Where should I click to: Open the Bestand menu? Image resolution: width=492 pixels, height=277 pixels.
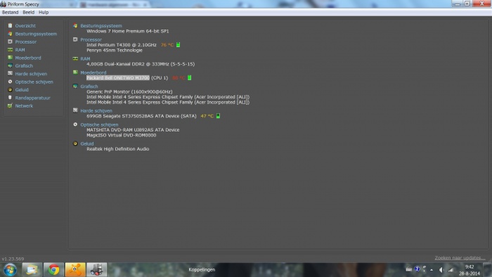[10, 12]
